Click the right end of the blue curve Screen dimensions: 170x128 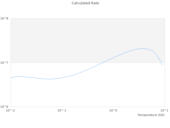pyautogui.click(x=162, y=65)
